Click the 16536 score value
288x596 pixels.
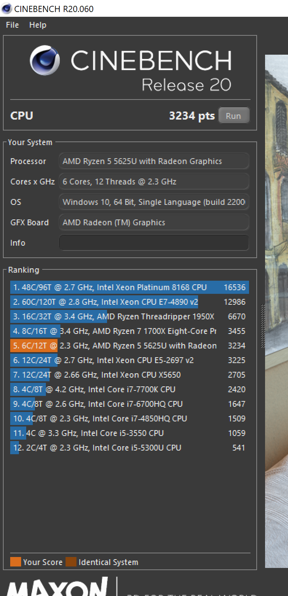click(235, 287)
